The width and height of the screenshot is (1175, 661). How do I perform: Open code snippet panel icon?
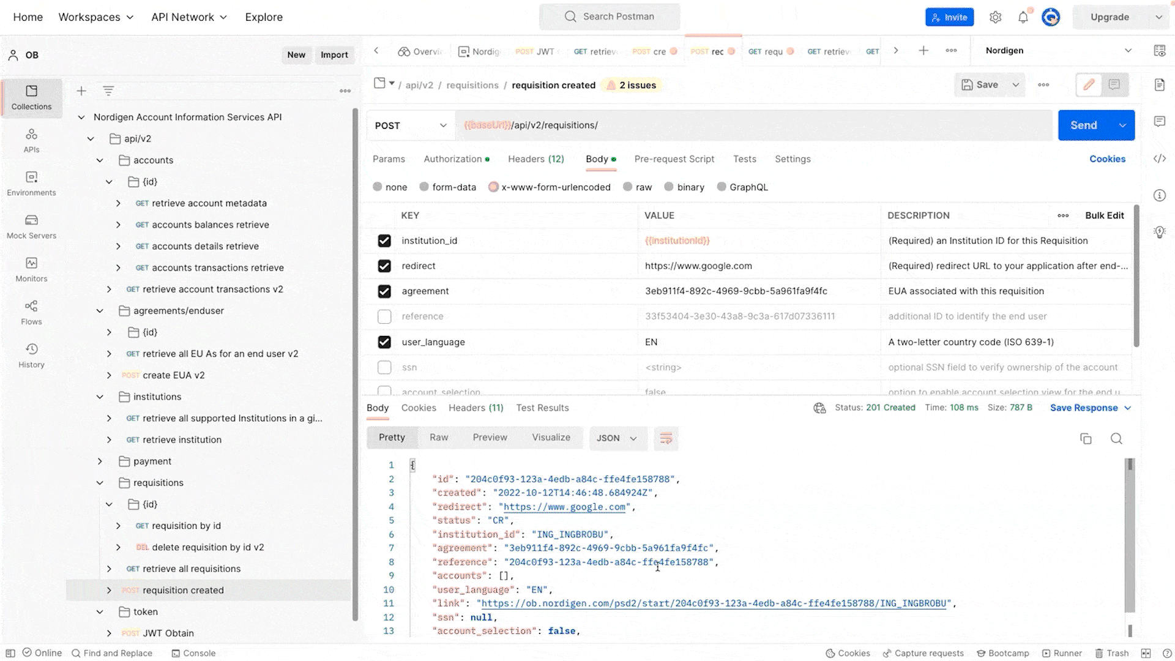(1160, 159)
